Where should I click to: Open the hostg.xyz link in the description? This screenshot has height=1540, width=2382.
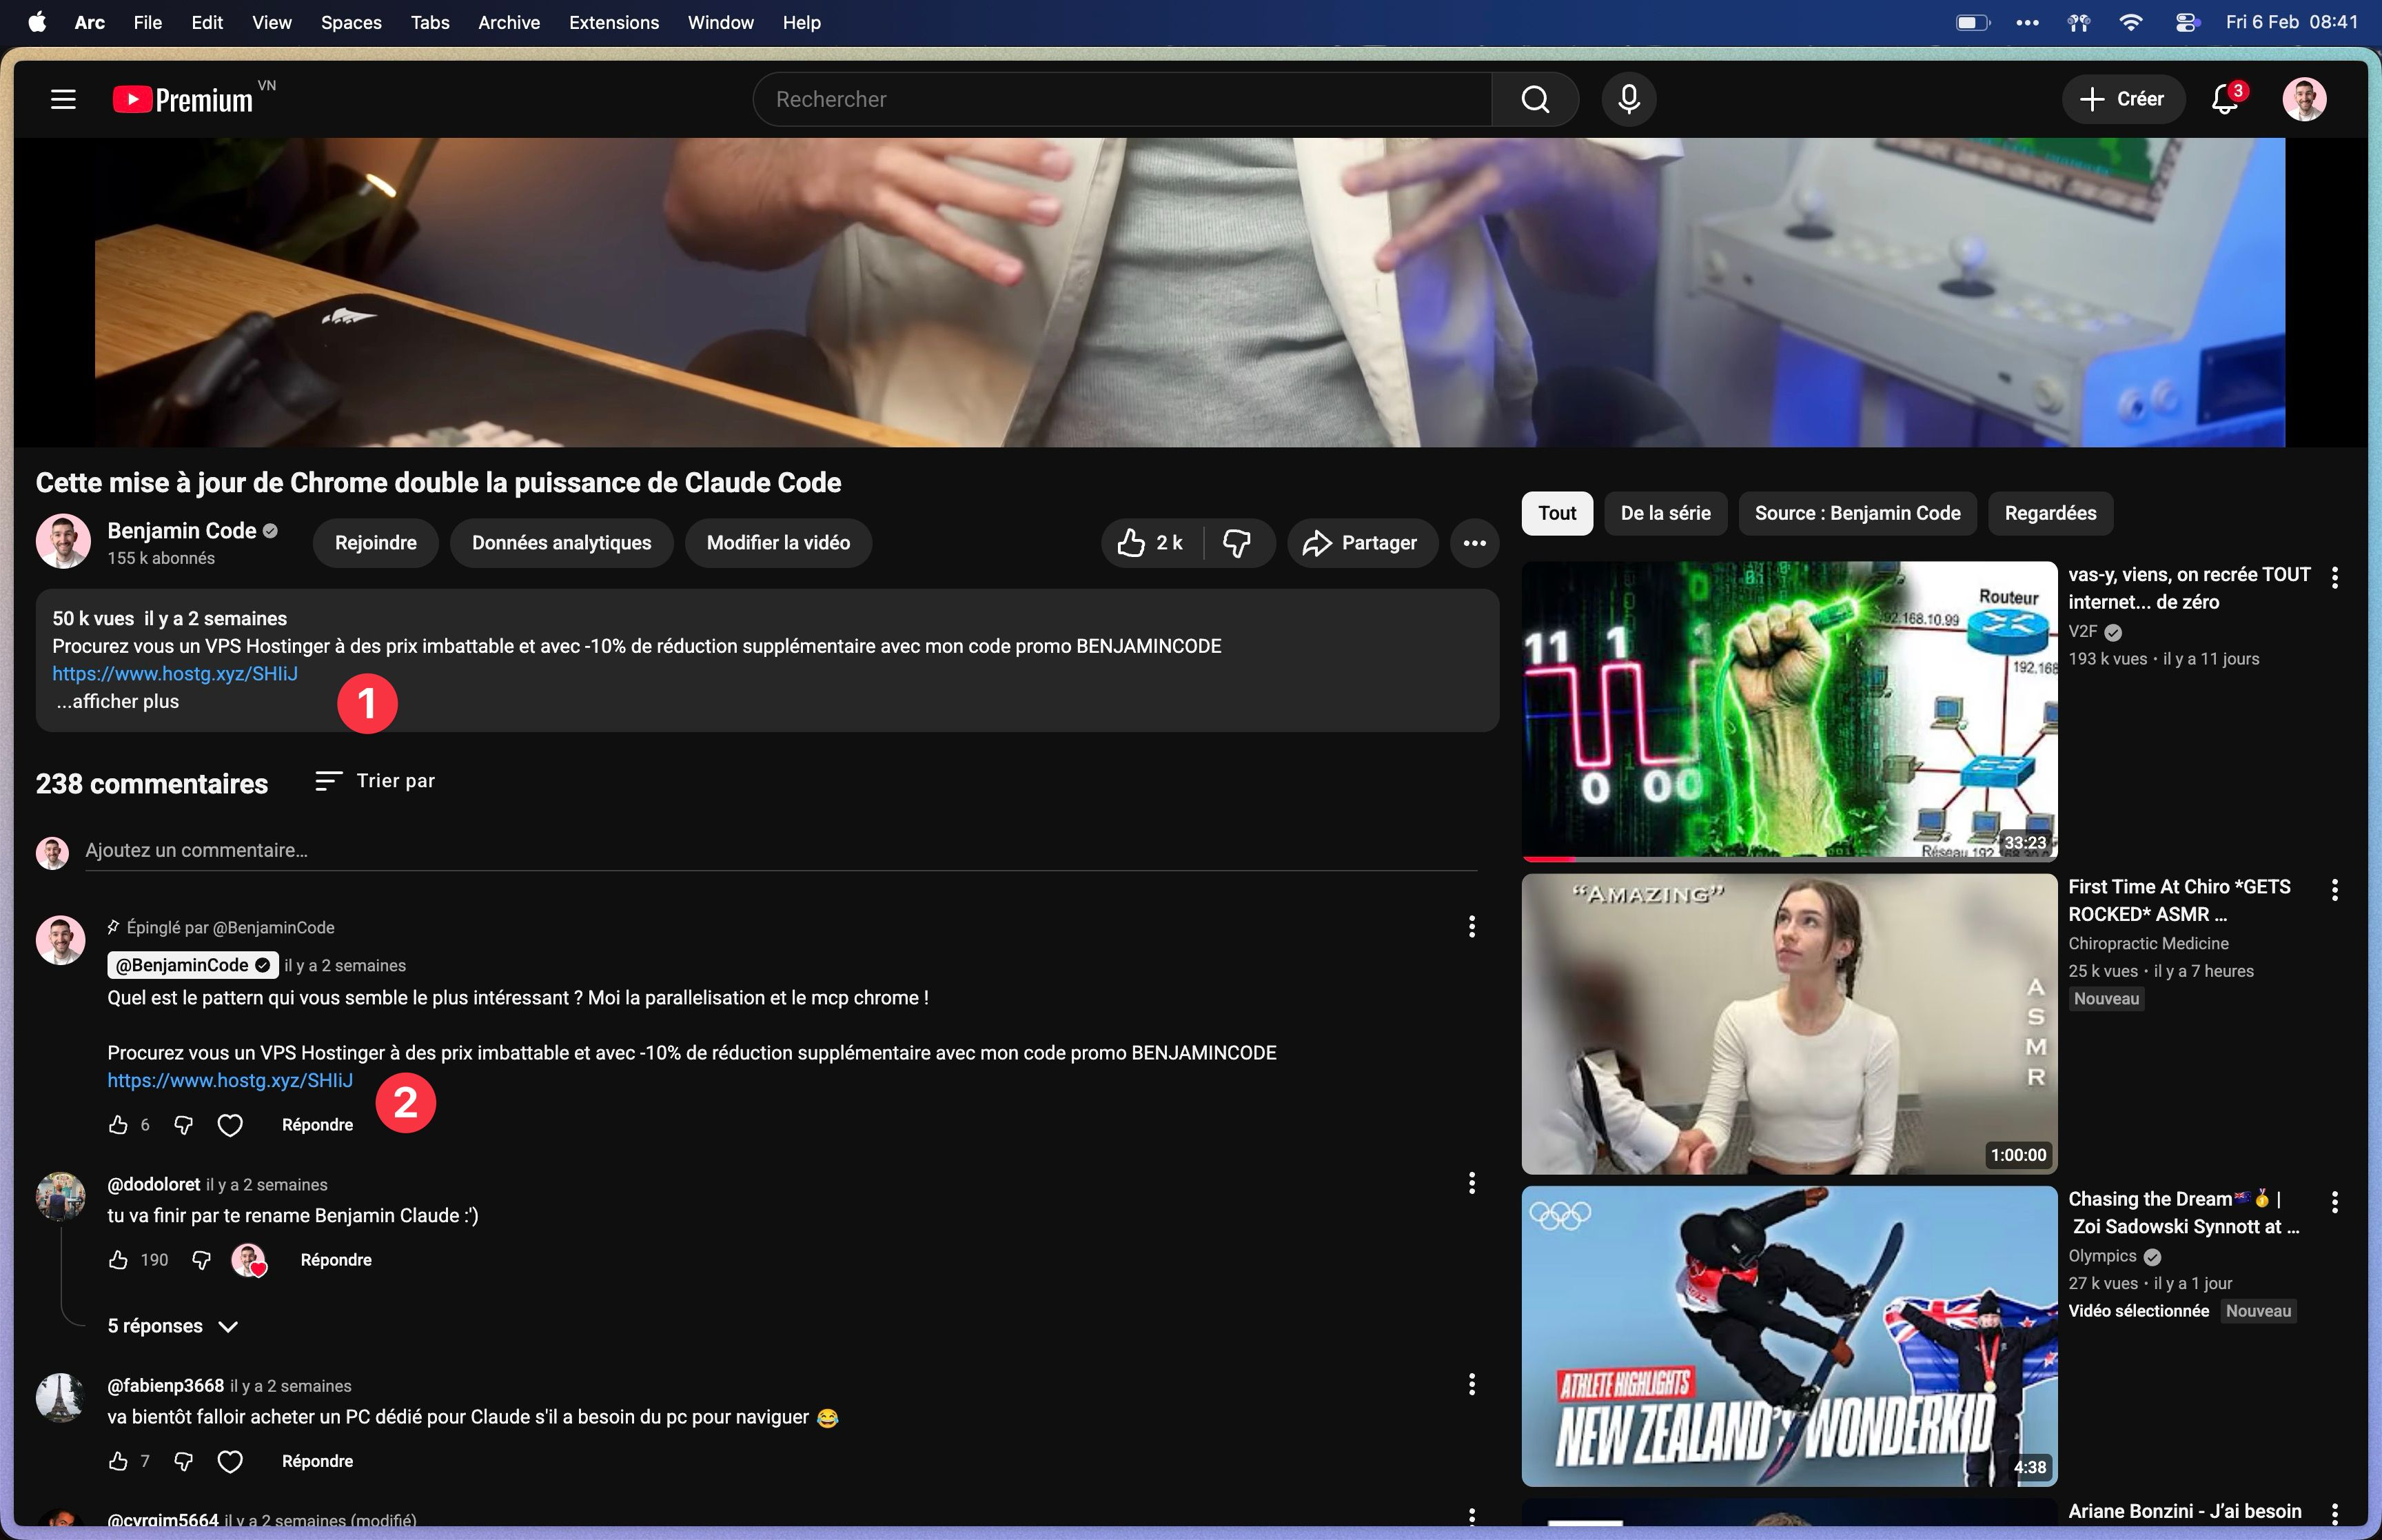pos(175,674)
